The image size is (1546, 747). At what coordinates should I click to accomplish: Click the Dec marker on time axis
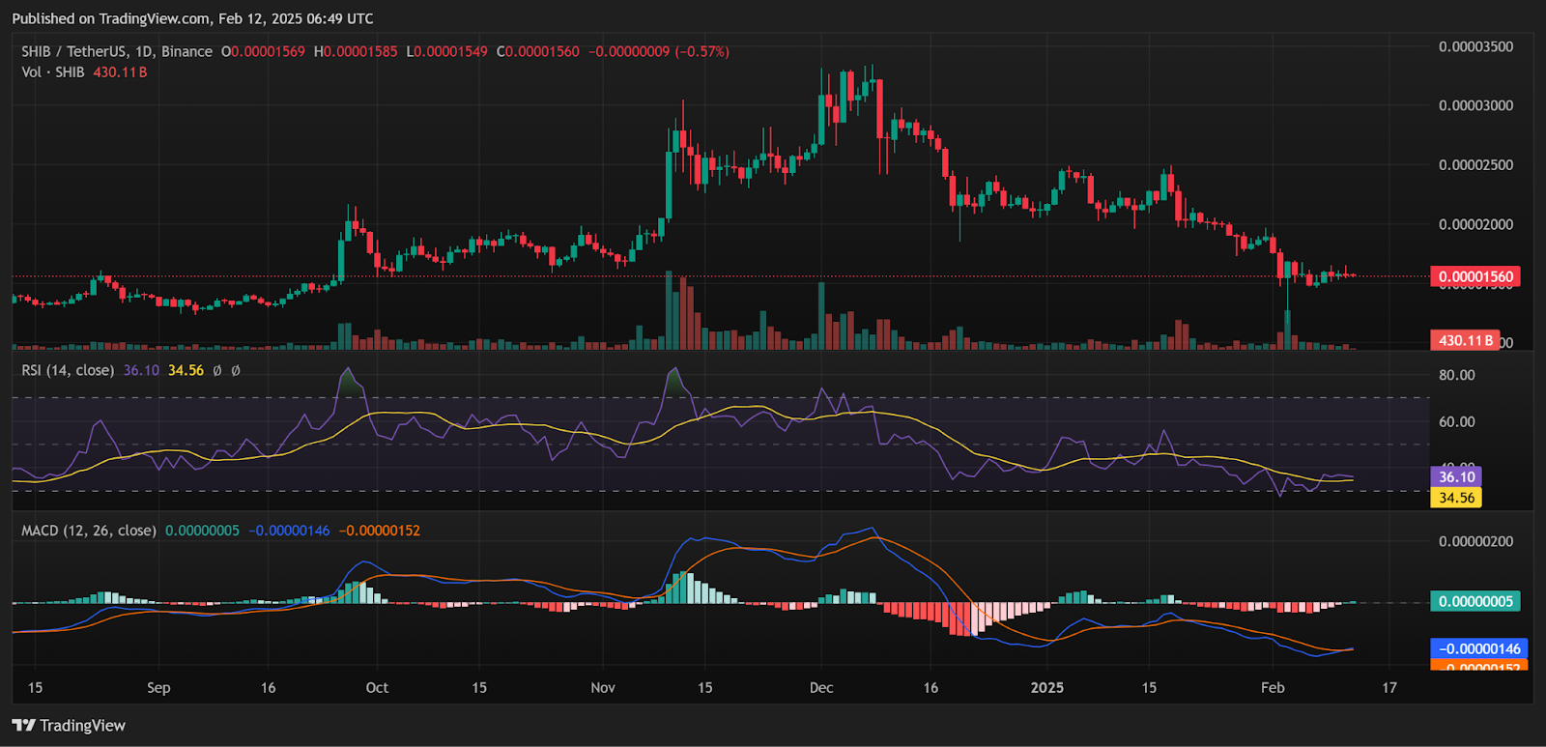click(x=821, y=688)
